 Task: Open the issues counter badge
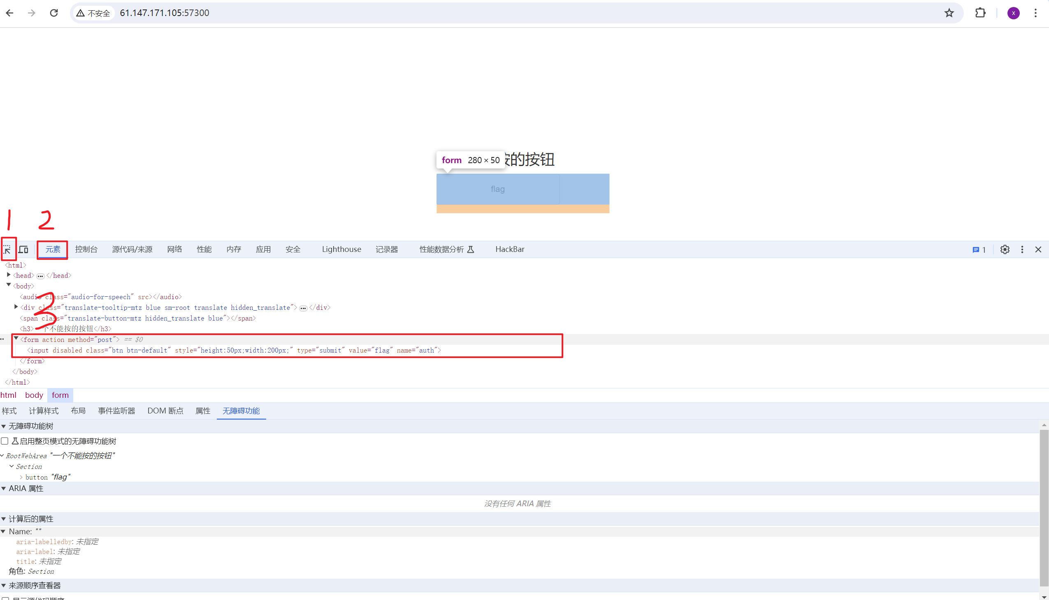(979, 250)
